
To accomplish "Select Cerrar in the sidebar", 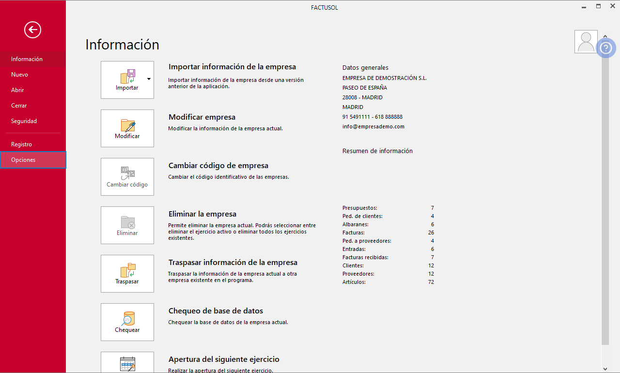I will [33, 106].
